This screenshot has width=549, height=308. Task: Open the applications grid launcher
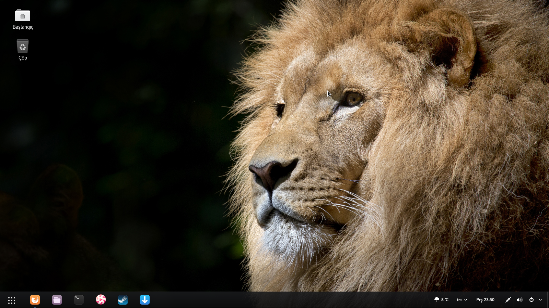tap(12, 300)
